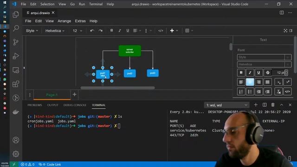Toggle the format panel icon
This screenshot has height=167, width=297.
click(x=291, y=31)
